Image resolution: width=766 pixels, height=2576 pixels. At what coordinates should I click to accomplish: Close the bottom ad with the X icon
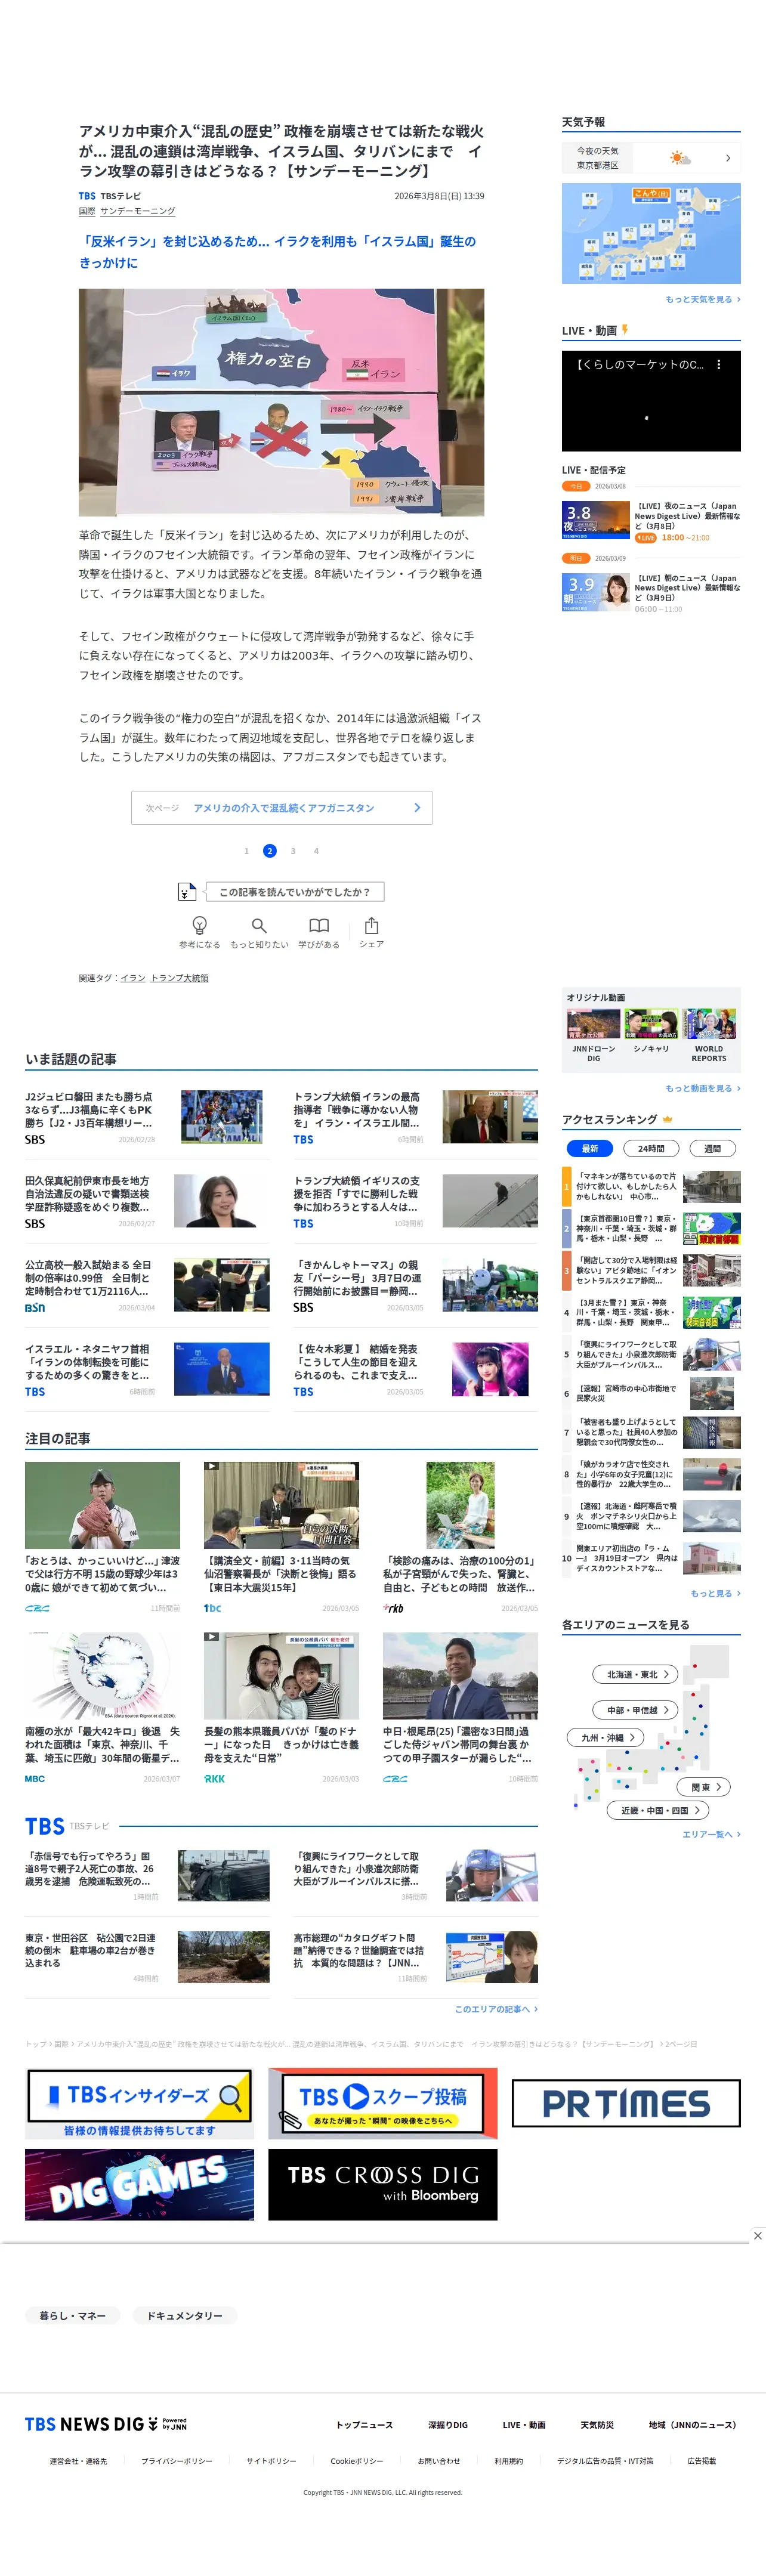pos(757,2235)
